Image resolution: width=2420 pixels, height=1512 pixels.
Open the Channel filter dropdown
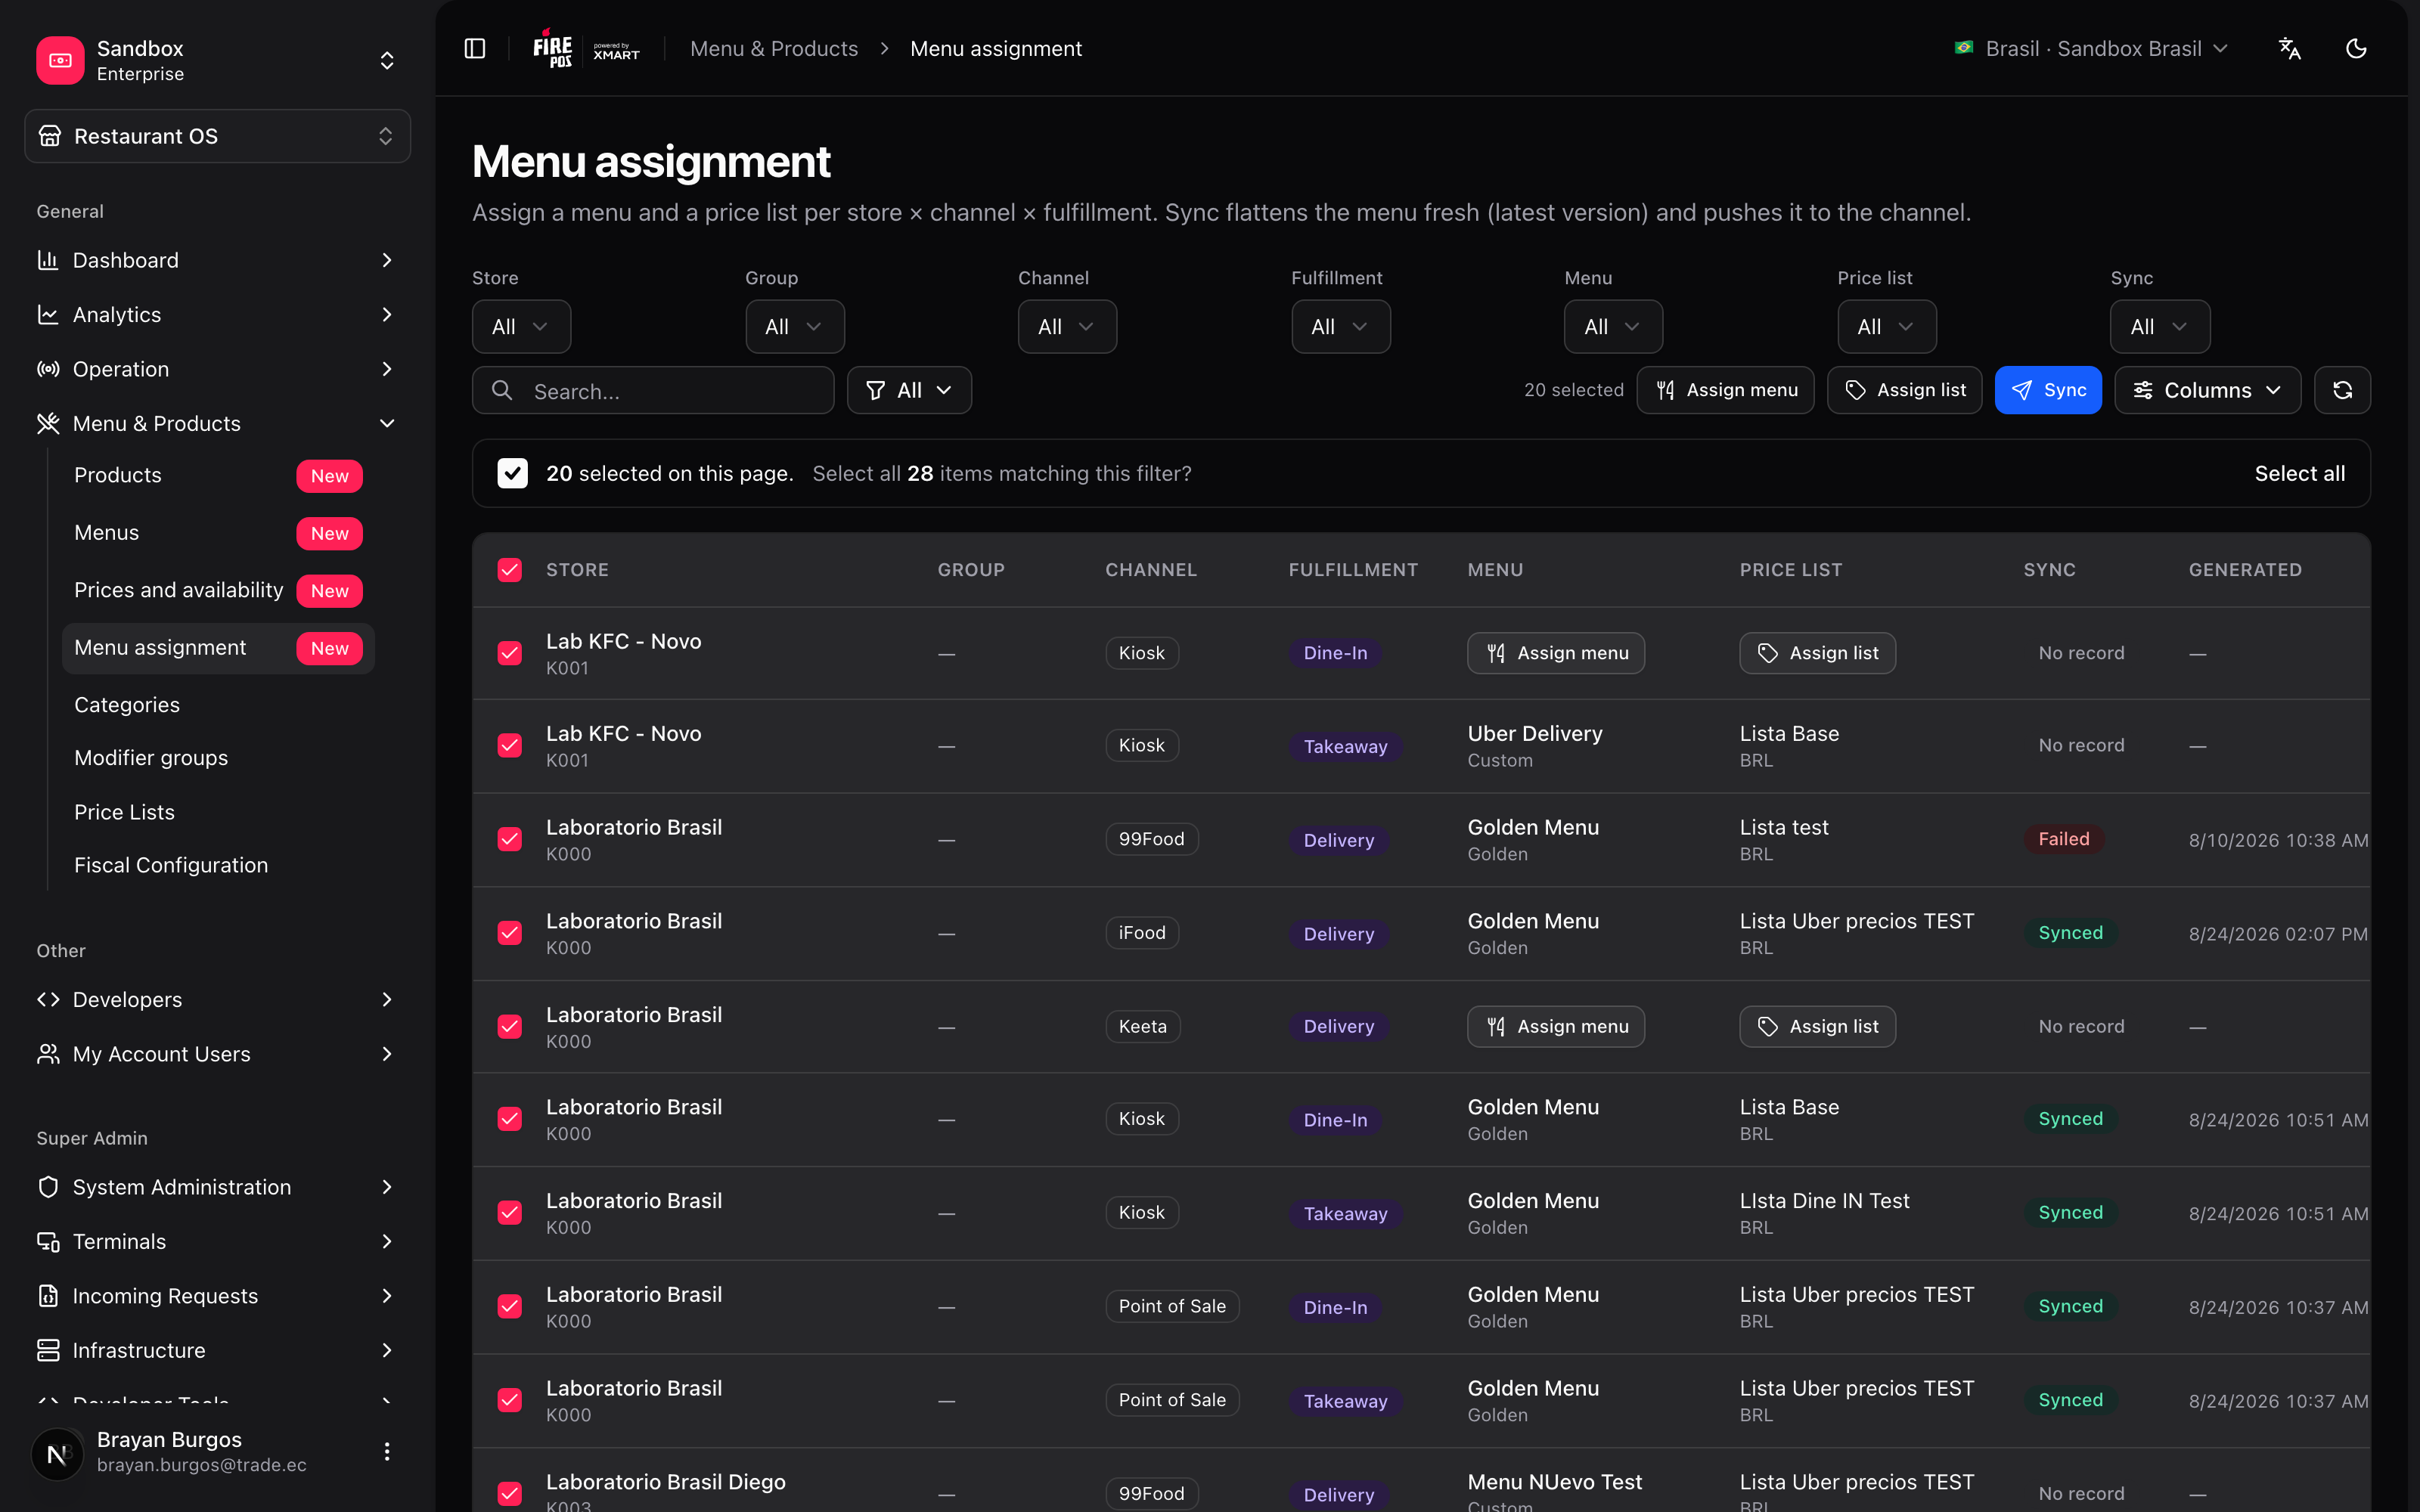pyautogui.click(x=1067, y=327)
